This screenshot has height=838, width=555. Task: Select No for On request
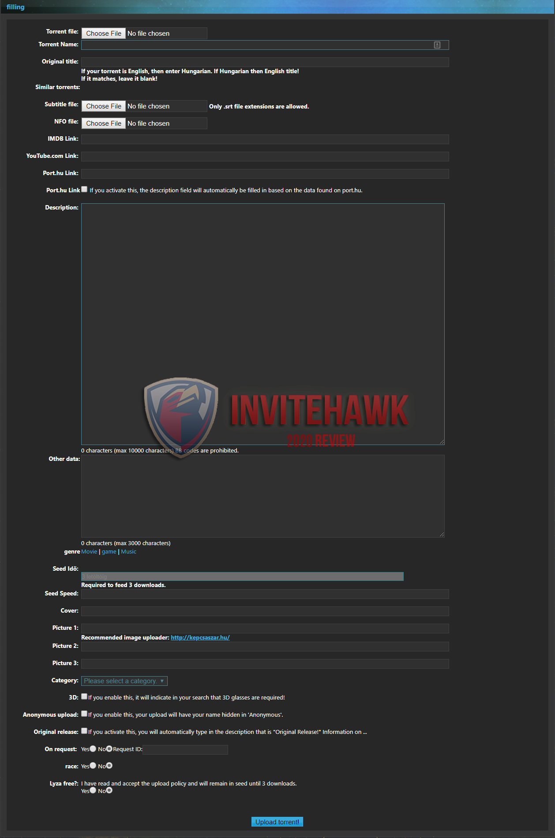[x=109, y=749]
